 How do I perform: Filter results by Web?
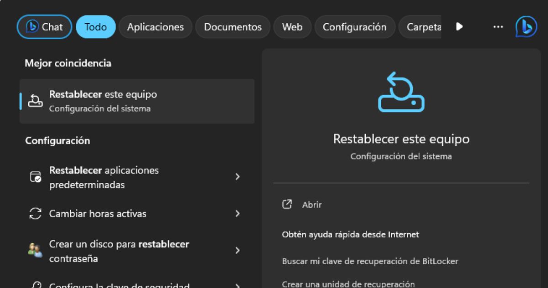[292, 27]
